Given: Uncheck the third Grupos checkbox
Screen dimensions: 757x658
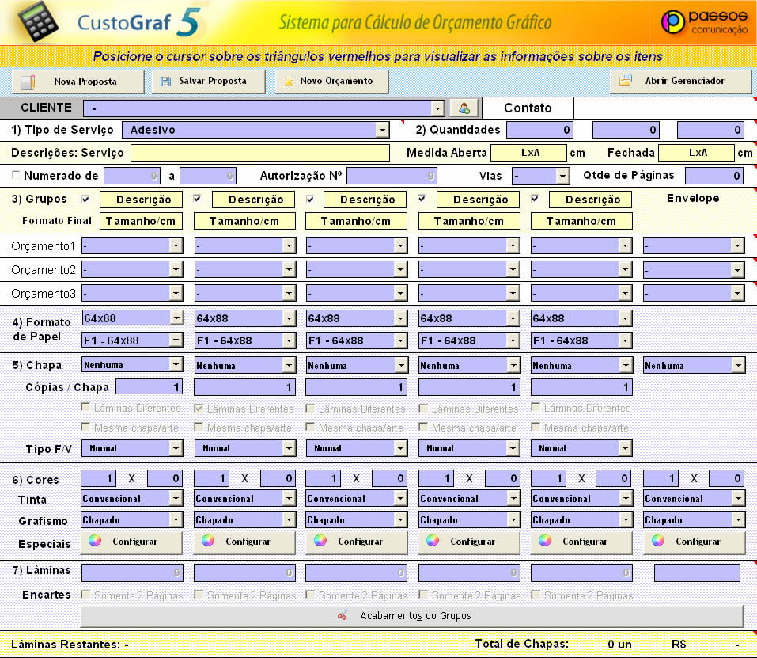Looking at the screenshot, I should [310, 199].
